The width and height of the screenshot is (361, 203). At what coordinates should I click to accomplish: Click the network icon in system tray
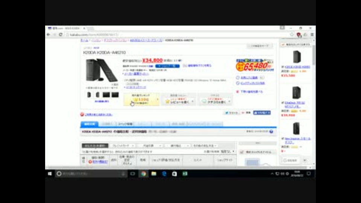pyautogui.click(x=278, y=174)
